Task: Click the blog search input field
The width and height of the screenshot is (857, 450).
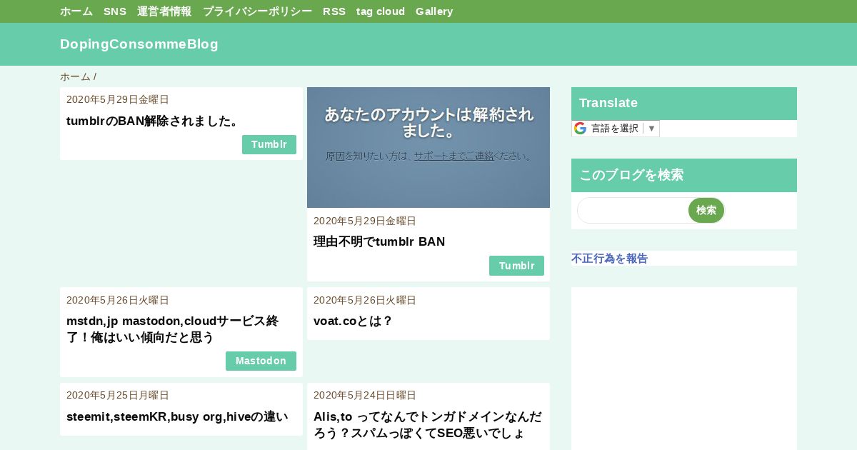Action: tap(633, 210)
